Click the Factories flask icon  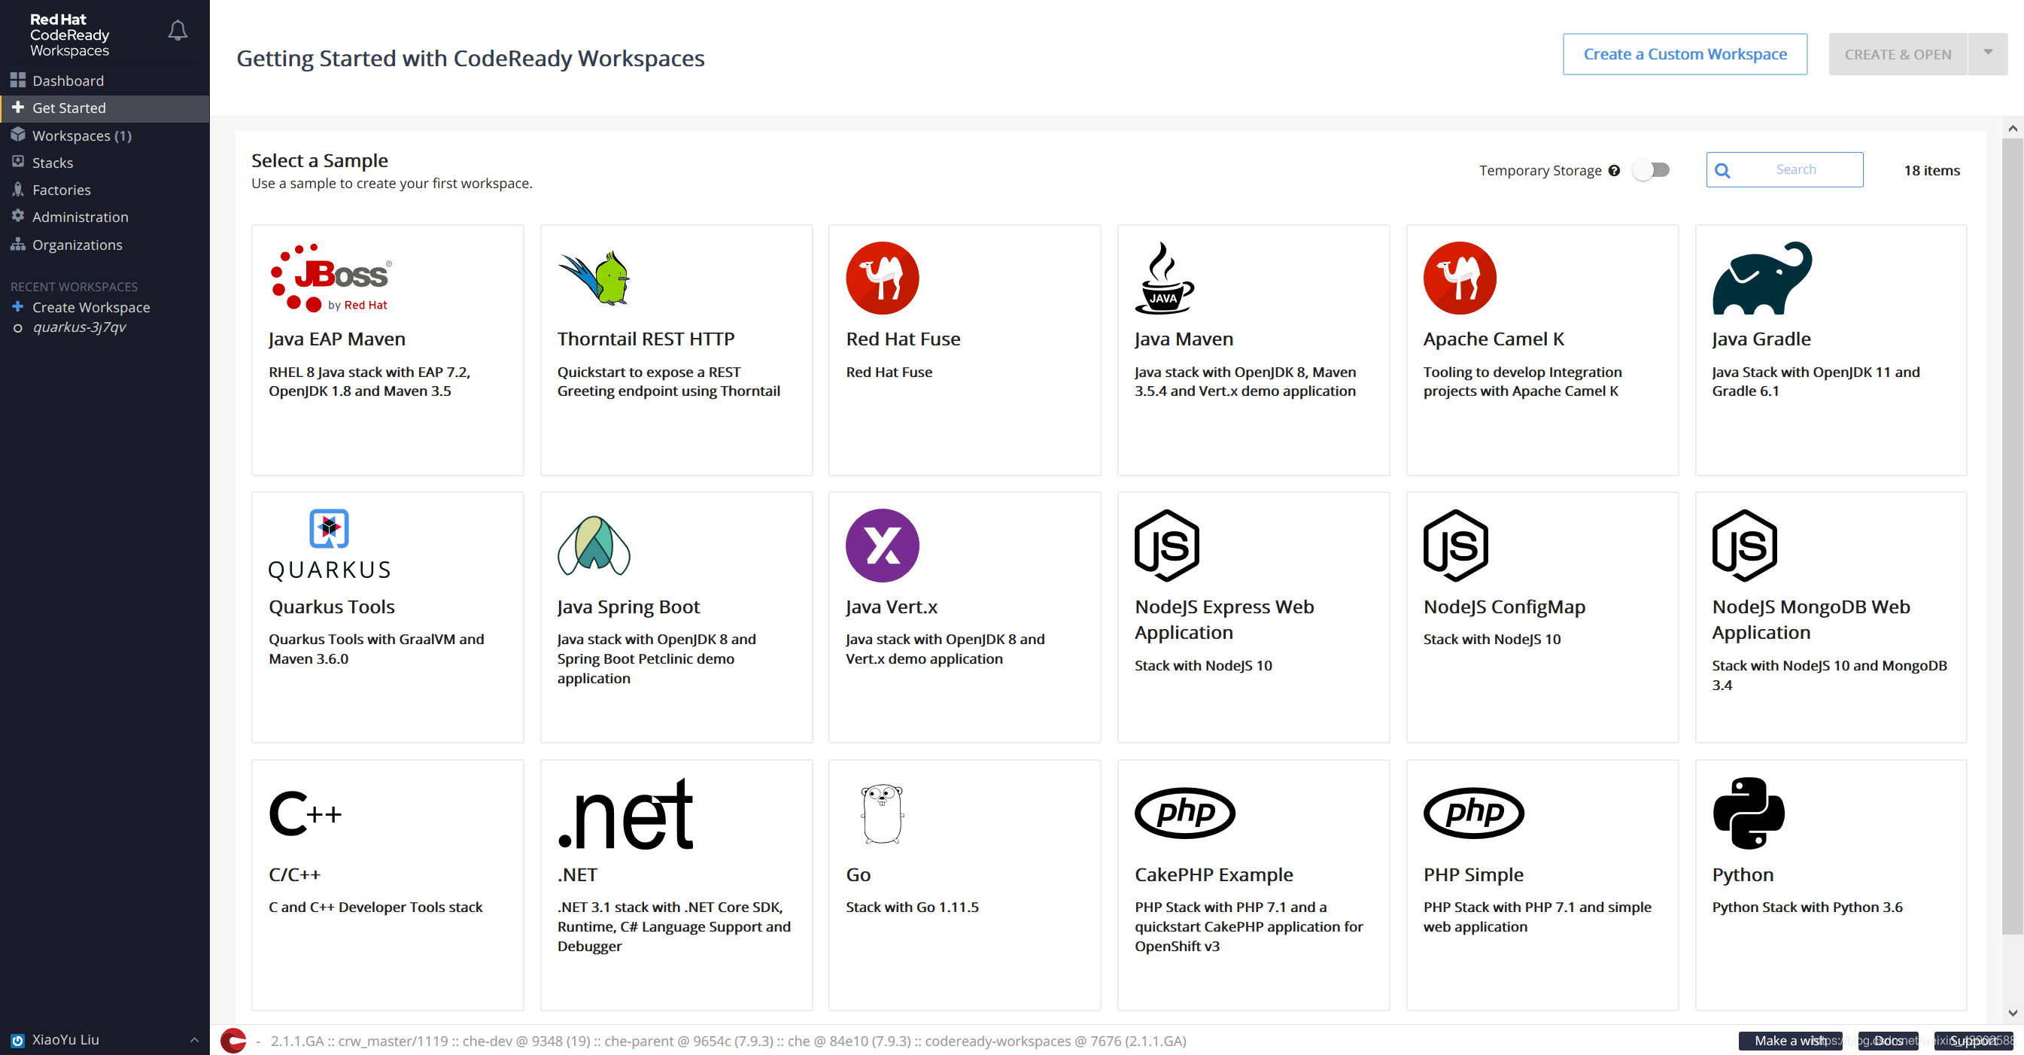[17, 190]
